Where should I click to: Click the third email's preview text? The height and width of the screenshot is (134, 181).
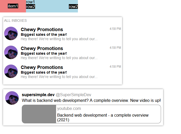click(x=59, y=77)
